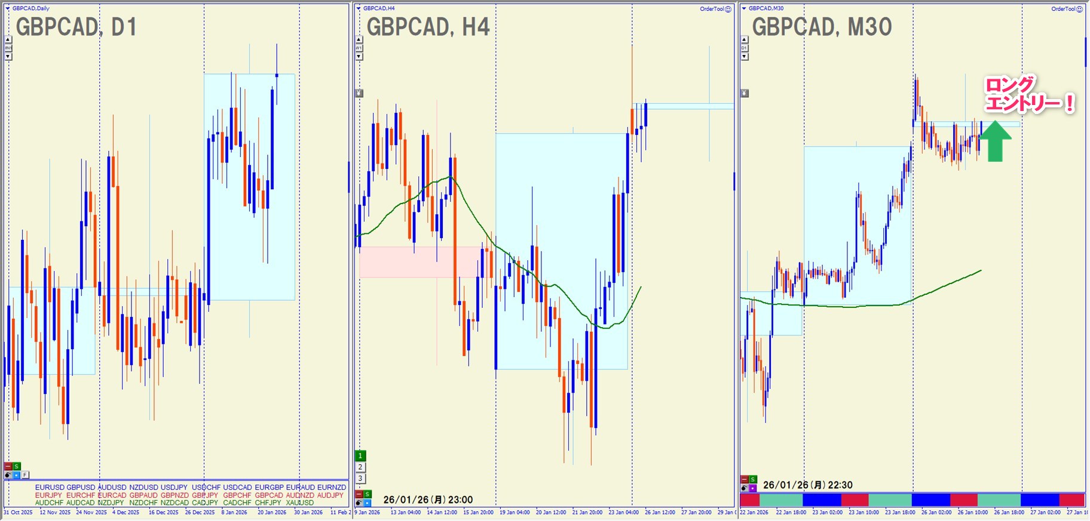Click the W1 timeframe label on H4 chart
The height and width of the screenshot is (521, 1090).
click(359, 48)
